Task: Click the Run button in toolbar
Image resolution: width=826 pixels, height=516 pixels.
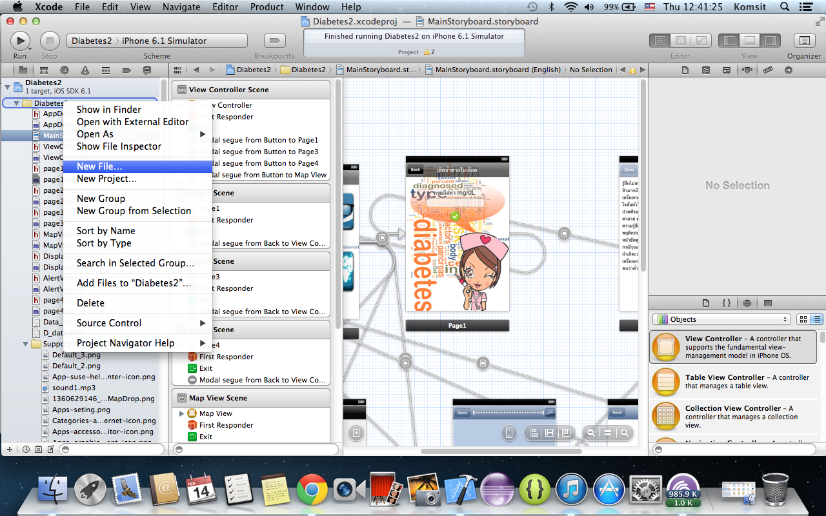Action: [20, 41]
